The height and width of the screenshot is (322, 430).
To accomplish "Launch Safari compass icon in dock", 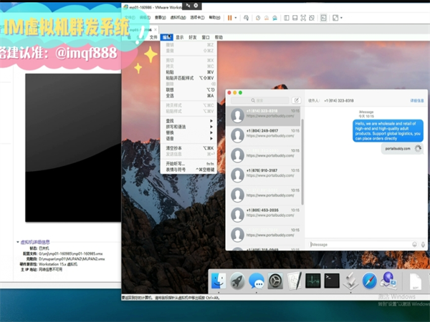I will pos(369,282).
